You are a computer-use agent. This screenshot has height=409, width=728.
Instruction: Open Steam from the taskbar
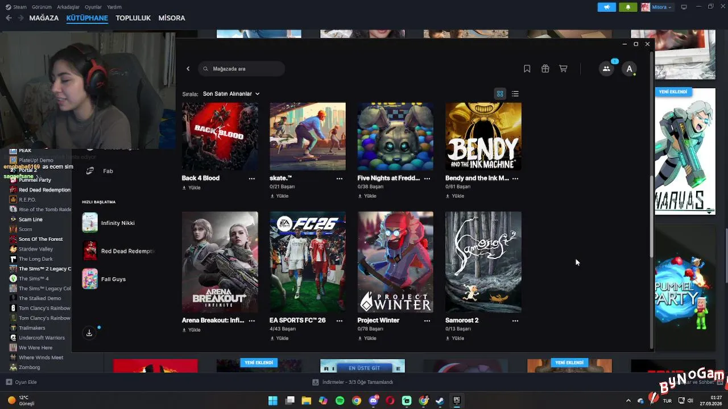coord(440,400)
